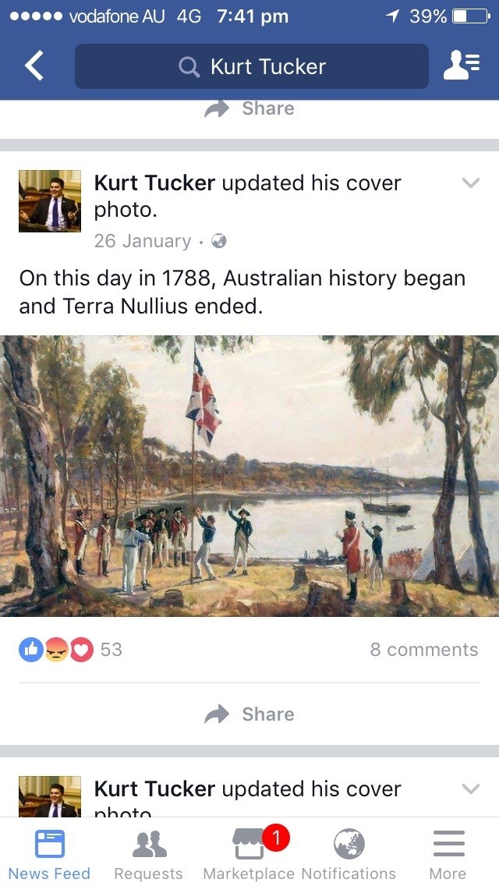The width and height of the screenshot is (499, 886).
Task: Tap the back arrow in header
Action: click(x=34, y=66)
